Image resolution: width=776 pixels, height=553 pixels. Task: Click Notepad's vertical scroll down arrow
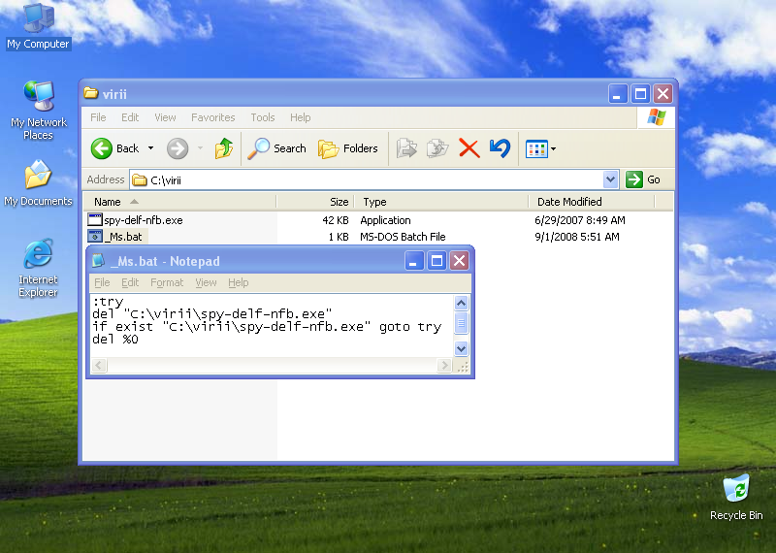click(461, 348)
